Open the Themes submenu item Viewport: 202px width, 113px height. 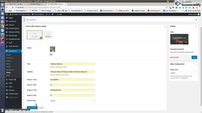(9, 55)
